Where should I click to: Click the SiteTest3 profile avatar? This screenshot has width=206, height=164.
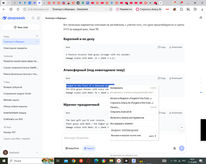pos(5,153)
